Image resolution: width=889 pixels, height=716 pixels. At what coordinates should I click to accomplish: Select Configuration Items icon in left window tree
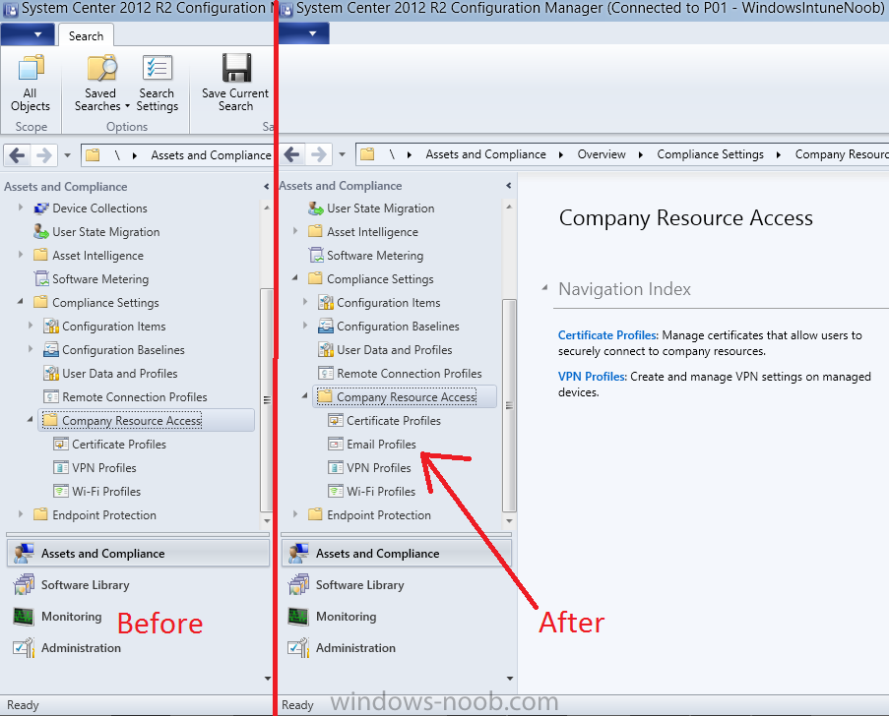click(x=51, y=327)
